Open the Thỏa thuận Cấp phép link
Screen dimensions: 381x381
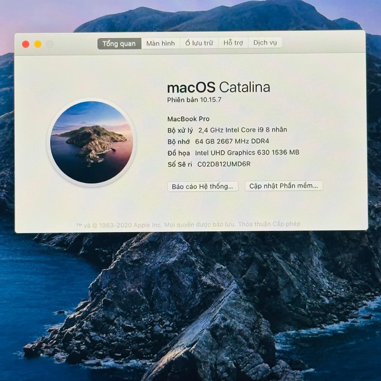click(269, 224)
